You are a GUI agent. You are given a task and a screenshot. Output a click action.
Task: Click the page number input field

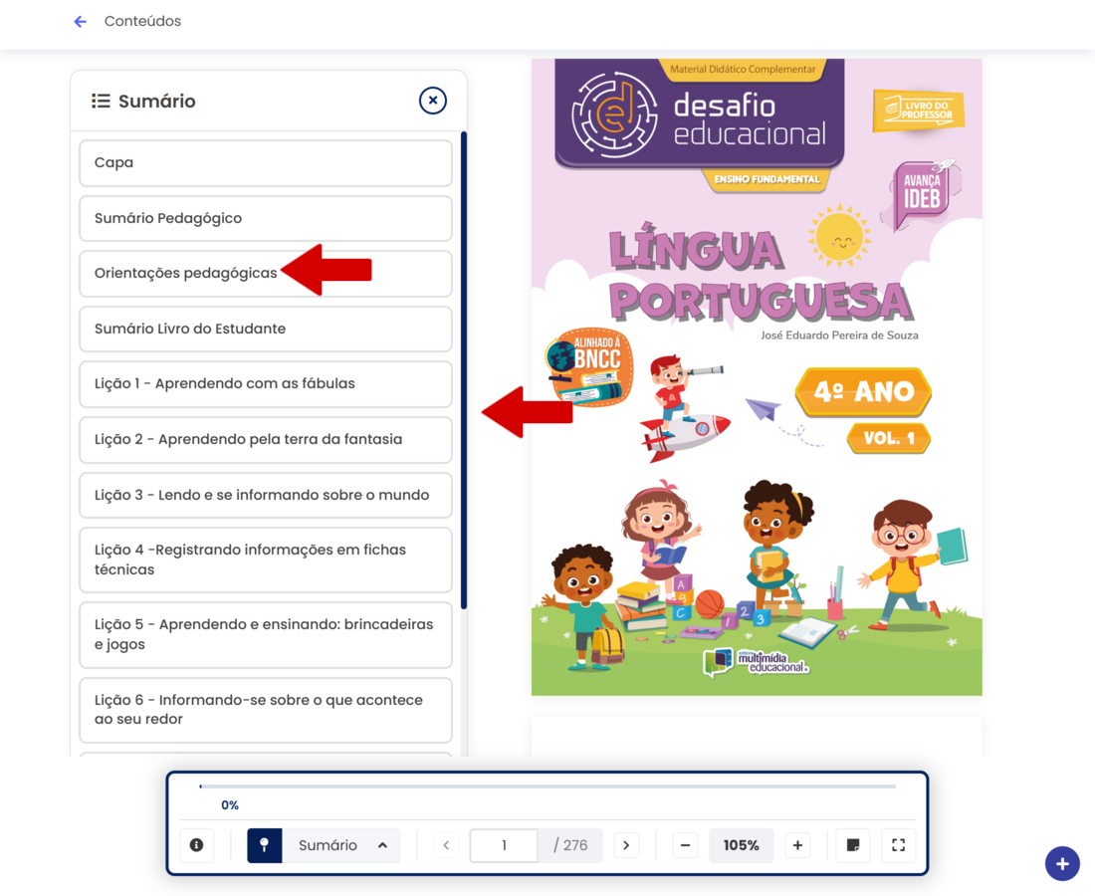click(504, 845)
